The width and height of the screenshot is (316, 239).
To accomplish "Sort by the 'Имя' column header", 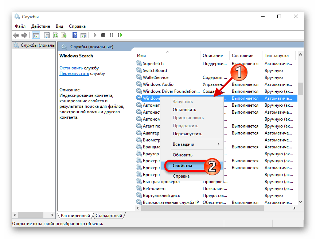I will pyautogui.click(x=141, y=56).
